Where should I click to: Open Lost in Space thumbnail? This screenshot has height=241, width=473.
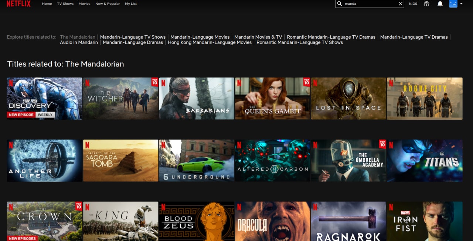(349, 98)
